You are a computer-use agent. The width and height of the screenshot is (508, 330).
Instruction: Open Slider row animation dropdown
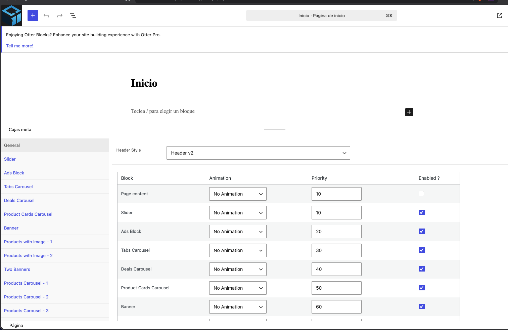(238, 213)
